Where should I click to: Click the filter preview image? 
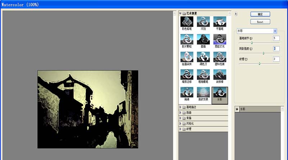pyautogui.click(x=88, y=109)
